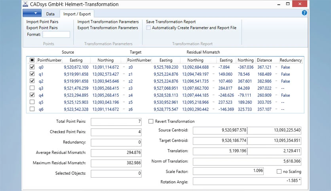
Task: Click Export Transformation Parameters
Action: point(108,28)
